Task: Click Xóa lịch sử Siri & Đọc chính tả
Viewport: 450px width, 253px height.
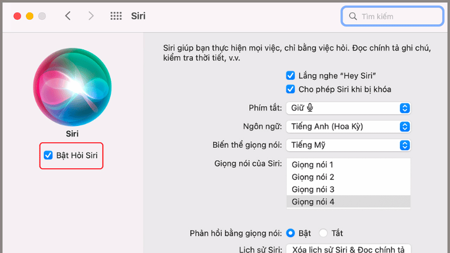Action: (x=348, y=249)
